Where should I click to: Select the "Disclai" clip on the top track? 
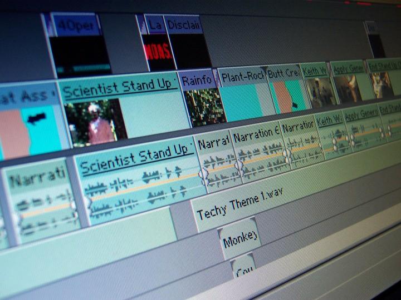pos(188,41)
